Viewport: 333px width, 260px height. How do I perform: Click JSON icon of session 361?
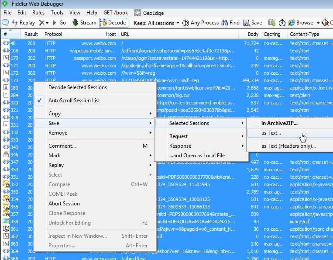[x=6, y=229]
